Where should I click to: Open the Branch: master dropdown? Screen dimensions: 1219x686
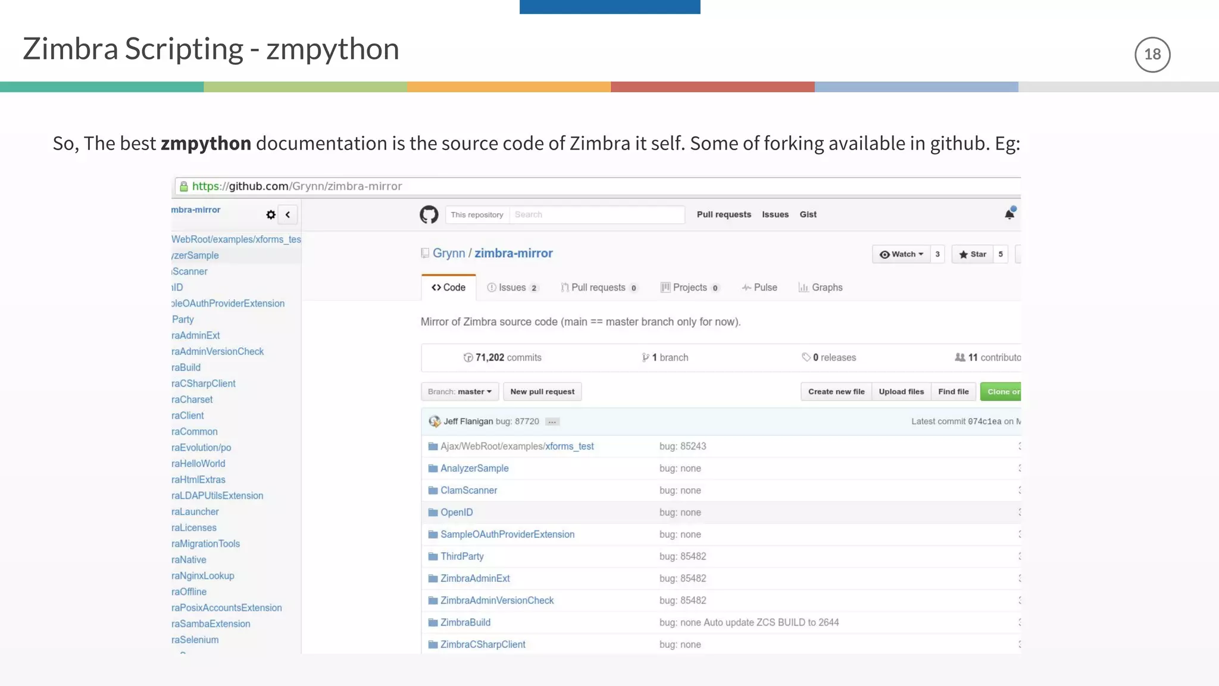coord(460,392)
